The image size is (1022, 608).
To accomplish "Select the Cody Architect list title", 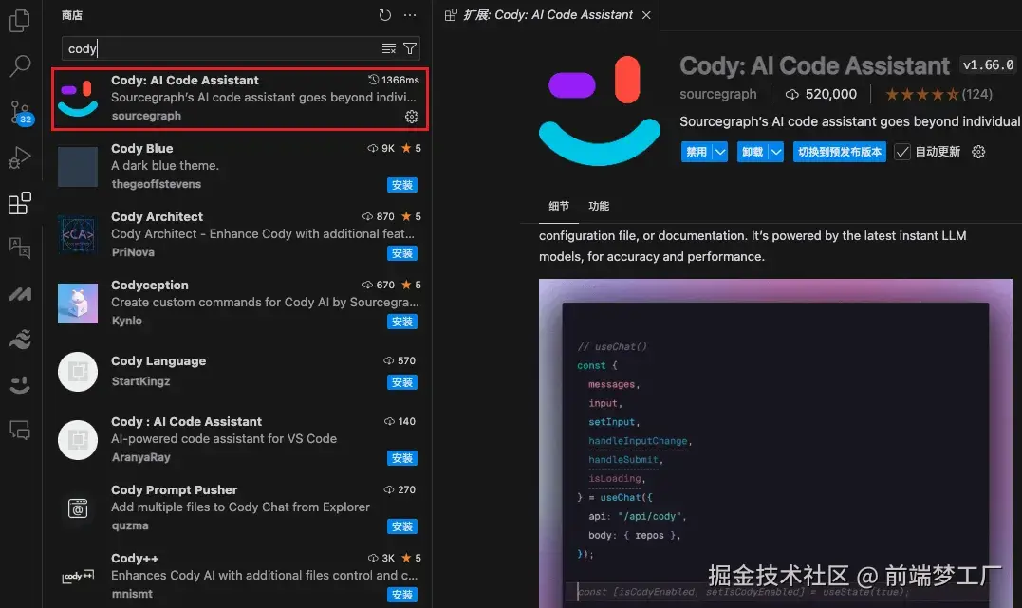I will (x=157, y=217).
